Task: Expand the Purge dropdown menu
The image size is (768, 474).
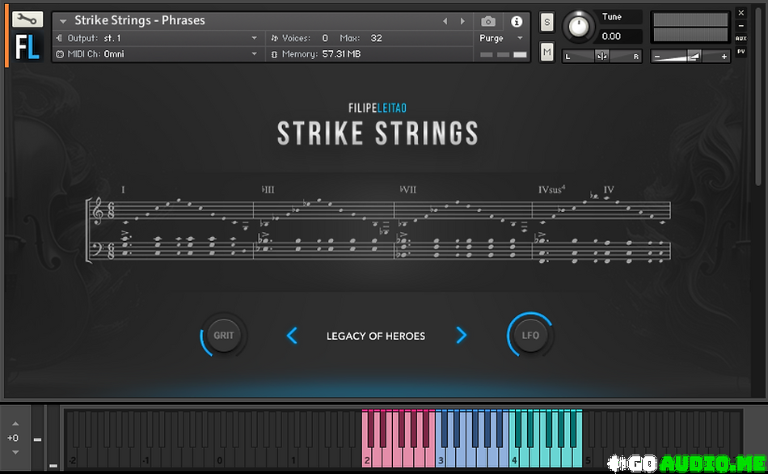Action: 520,38
